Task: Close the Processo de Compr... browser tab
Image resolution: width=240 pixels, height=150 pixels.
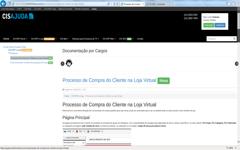Action: [143, 4]
